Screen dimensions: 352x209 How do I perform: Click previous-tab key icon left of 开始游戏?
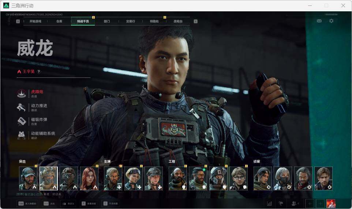18,21
